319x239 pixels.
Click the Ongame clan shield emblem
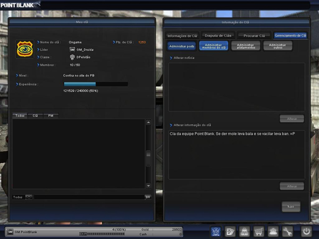(x=25, y=49)
